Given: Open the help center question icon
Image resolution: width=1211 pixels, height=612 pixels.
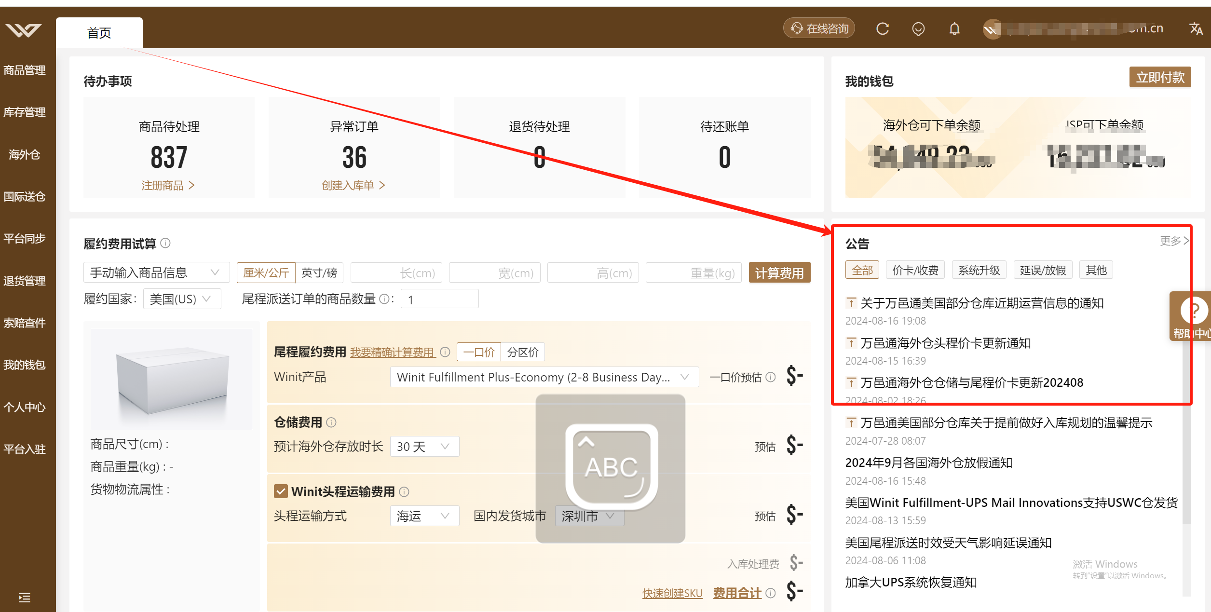Looking at the screenshot, I should (x=1194, y=311).
